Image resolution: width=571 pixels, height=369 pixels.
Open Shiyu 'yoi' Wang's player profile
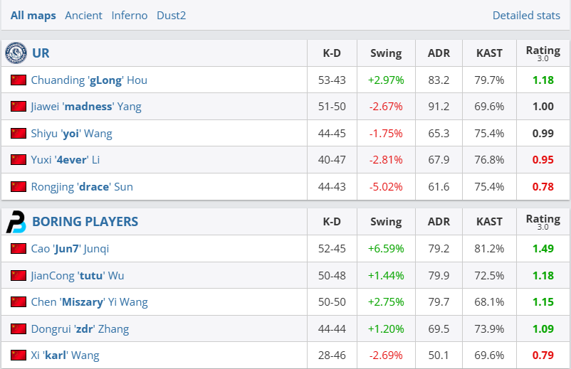coord(71,134)
